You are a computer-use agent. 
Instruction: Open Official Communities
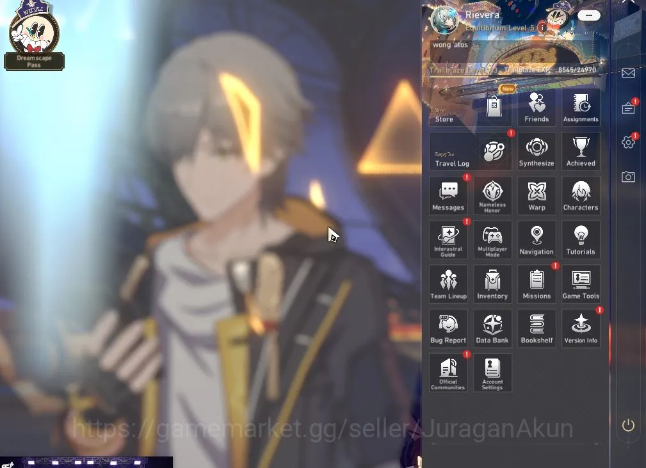click(x=448, y=373)
